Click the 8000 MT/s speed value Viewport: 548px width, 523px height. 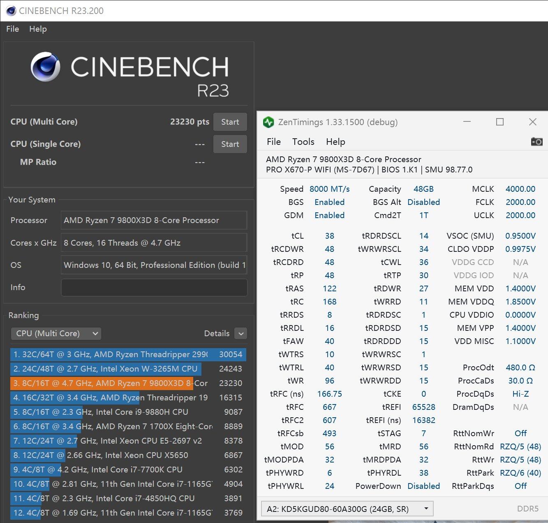[x=330, y=189]
